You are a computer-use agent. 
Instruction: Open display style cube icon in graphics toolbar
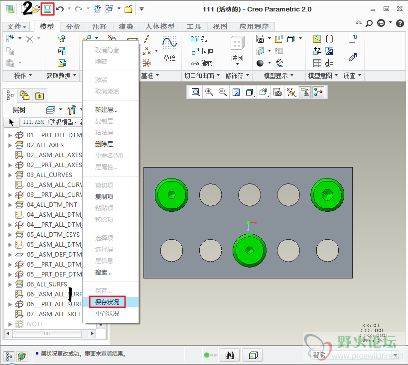click(250, 92)
